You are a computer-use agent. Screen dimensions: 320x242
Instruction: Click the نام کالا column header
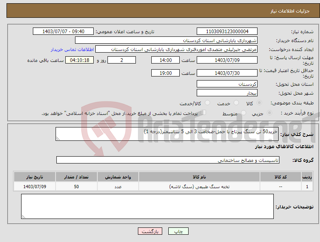click(x=199, y=177)
